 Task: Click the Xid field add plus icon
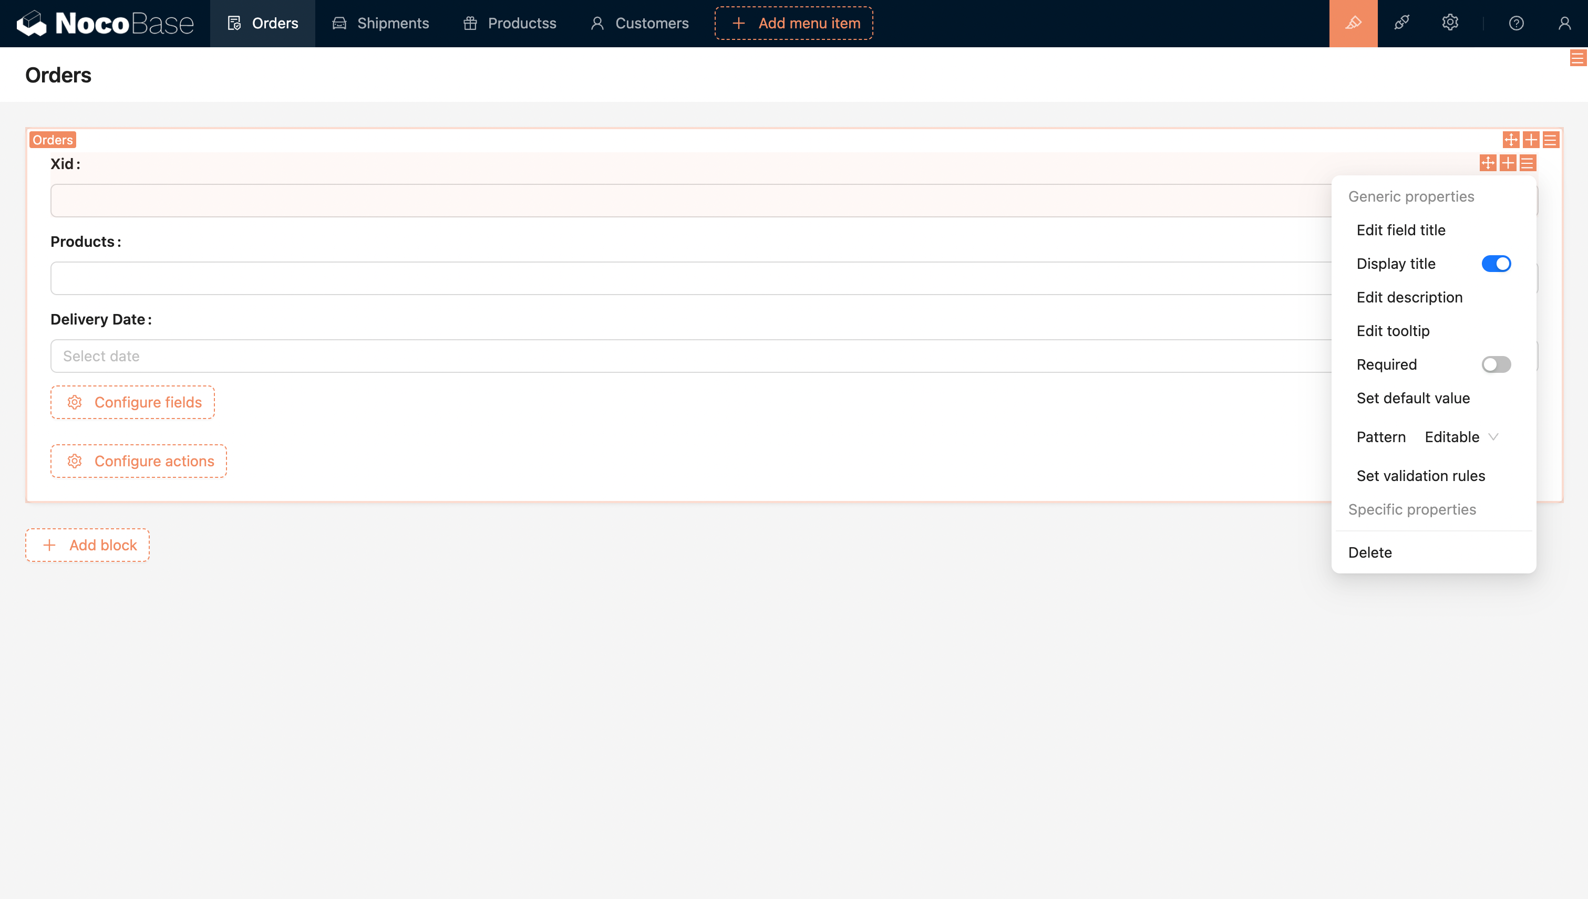[1508, 163]
